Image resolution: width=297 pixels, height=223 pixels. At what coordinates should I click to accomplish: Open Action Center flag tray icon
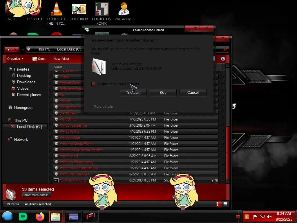[x=255, y=216]
